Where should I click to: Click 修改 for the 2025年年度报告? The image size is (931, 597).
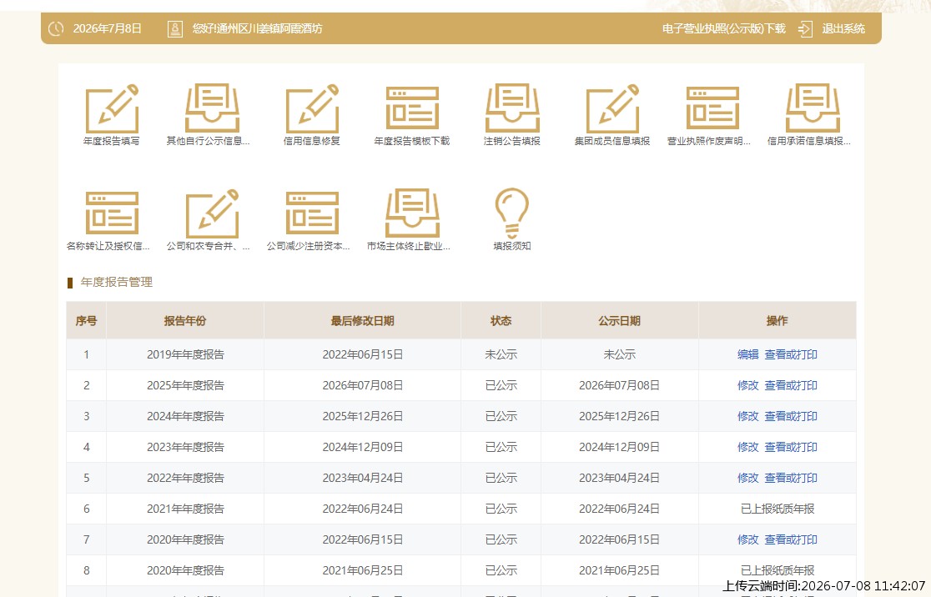pos(747,385)
